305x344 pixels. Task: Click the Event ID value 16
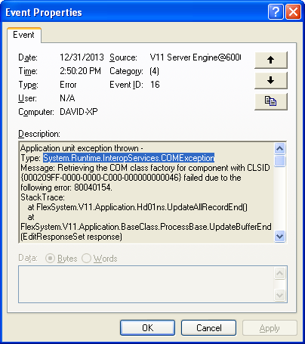coord(155,85)
